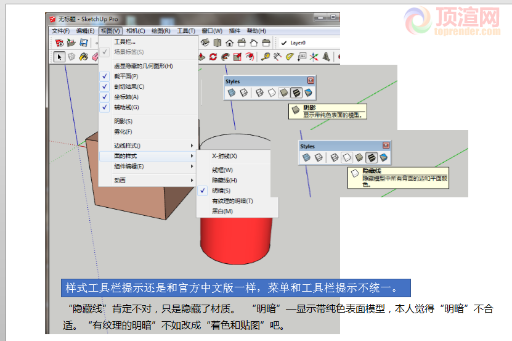
Task: Click the Make Component tool icon
Action: [x=71, y=57]
